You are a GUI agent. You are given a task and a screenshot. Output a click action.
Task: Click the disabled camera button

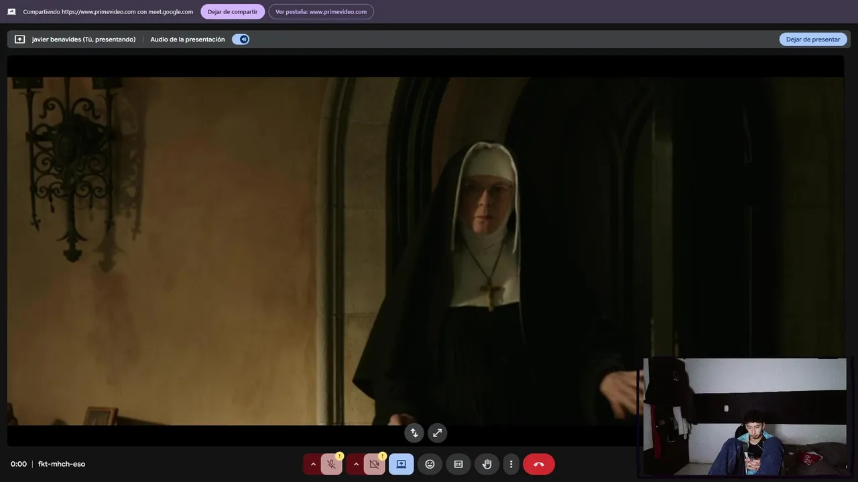point(374,464)
